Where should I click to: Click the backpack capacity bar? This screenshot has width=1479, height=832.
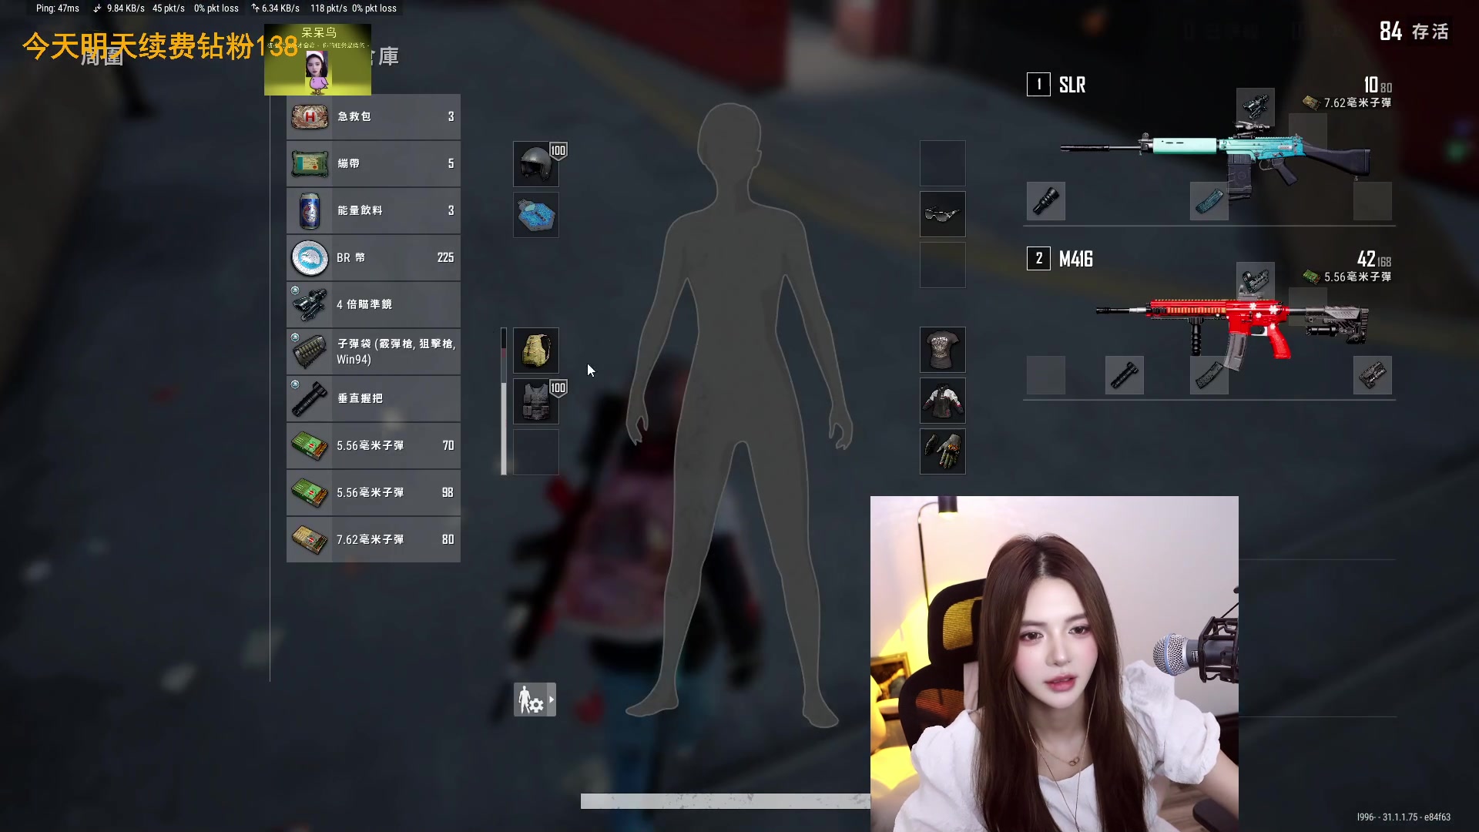[x=504, y=401]
